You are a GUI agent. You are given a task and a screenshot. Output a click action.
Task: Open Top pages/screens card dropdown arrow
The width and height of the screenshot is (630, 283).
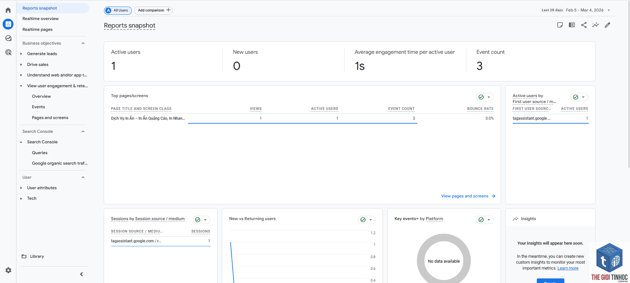coord(489,97)
